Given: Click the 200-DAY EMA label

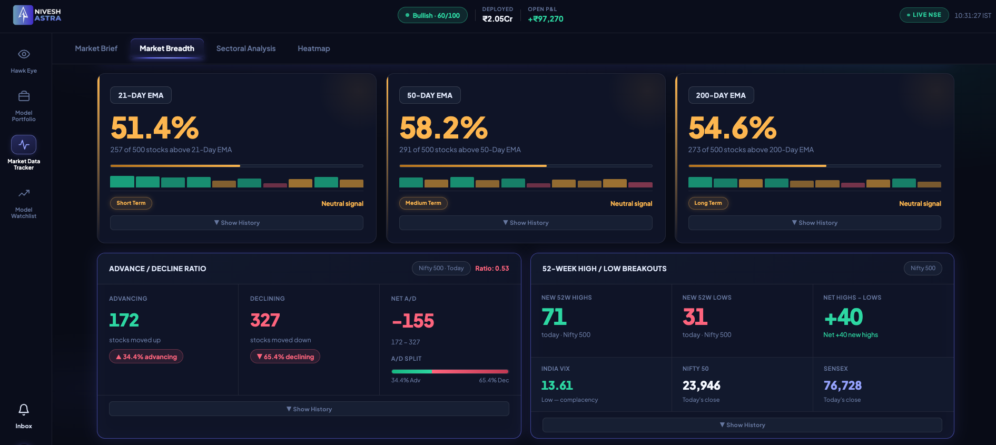Looking at the screenshot, I should [x=721, y=95].
